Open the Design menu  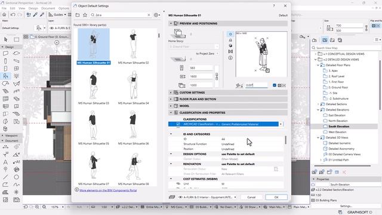point(33,8)
